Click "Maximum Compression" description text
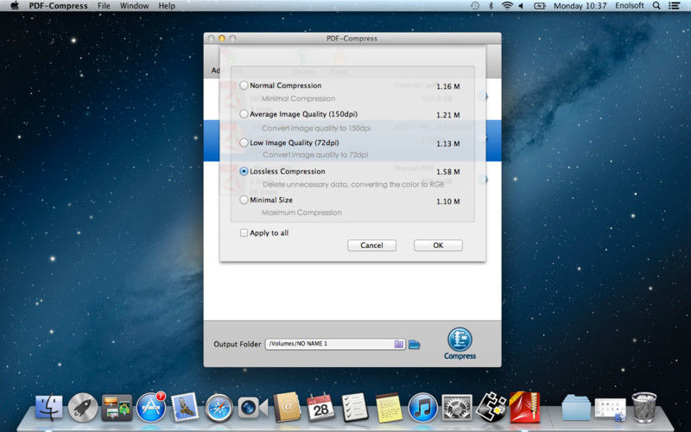 pyautogui.click(x=301, y=213)
